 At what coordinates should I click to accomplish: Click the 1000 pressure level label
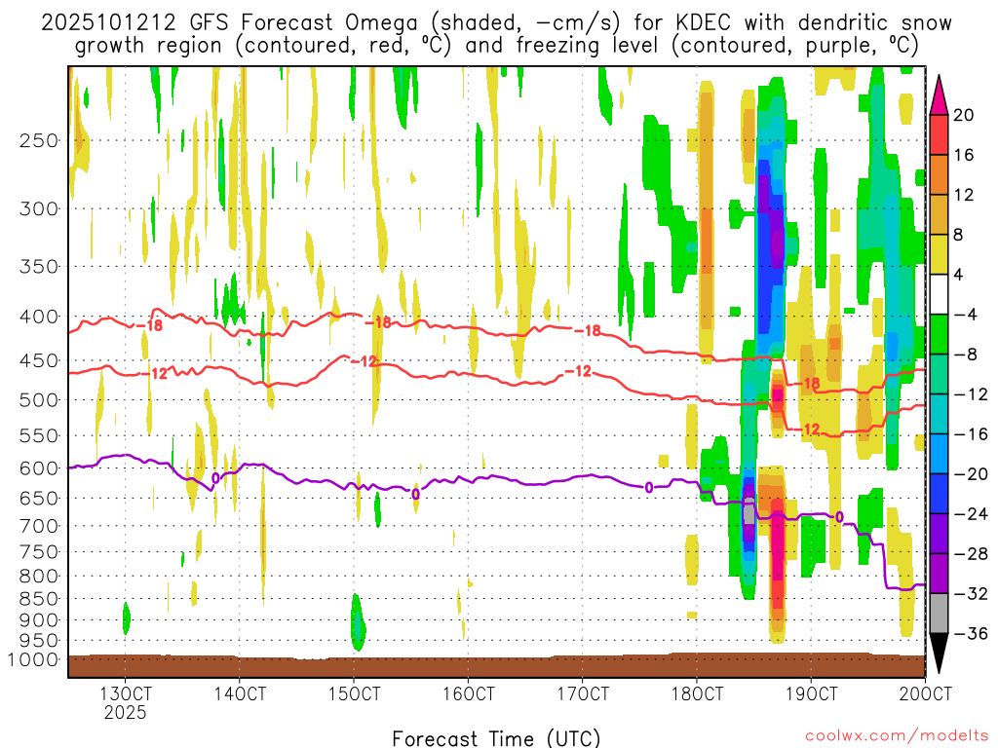point(34,660)
